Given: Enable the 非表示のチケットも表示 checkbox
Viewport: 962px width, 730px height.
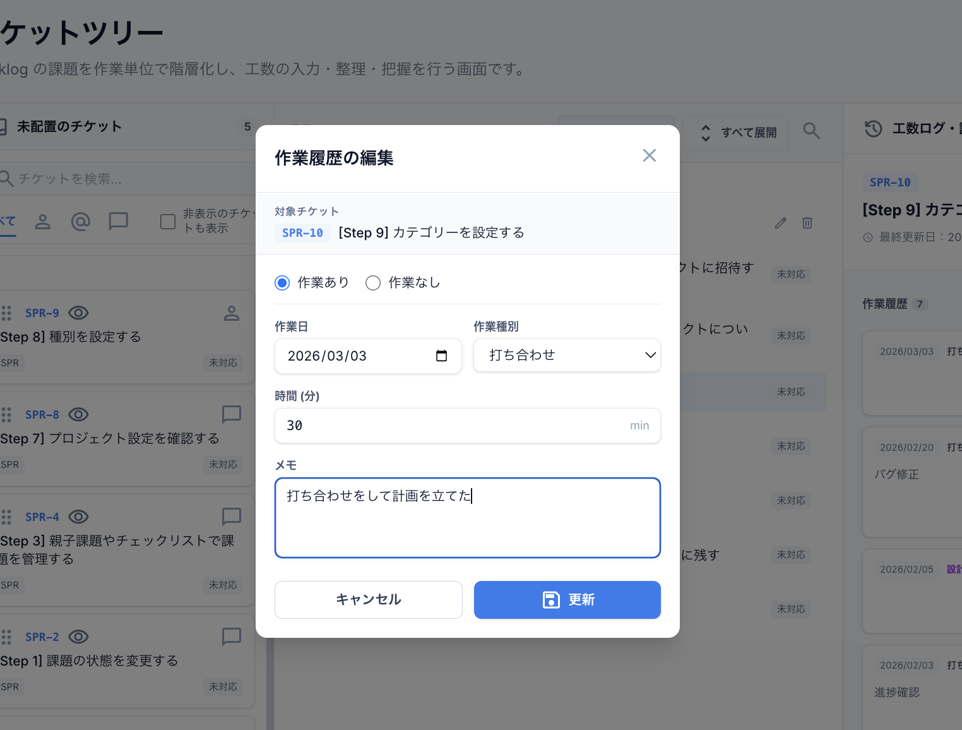Looking at the screenshot, I should (167, 222).
